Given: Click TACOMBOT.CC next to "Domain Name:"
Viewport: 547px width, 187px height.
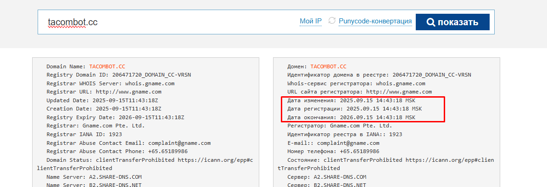Looking at the screenshot, I should [107, 66].
